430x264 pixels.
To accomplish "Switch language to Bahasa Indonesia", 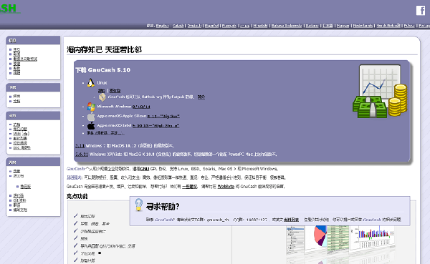I will [x=287, y=26].
